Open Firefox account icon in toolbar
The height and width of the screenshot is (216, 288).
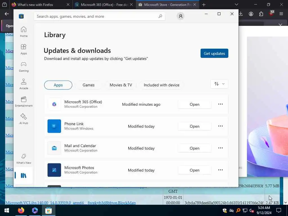(251, 14)
